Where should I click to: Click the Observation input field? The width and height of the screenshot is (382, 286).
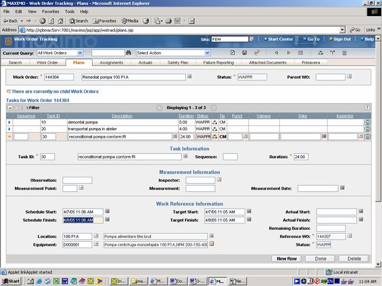(x=77, y=180)
